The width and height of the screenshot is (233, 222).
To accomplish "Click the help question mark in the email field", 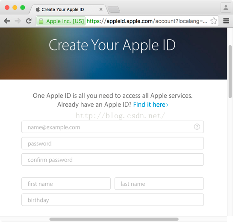I will coord(197,127).
